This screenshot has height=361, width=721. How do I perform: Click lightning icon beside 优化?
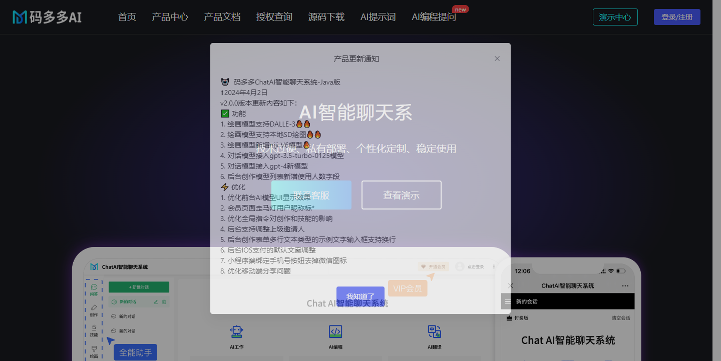225,187
